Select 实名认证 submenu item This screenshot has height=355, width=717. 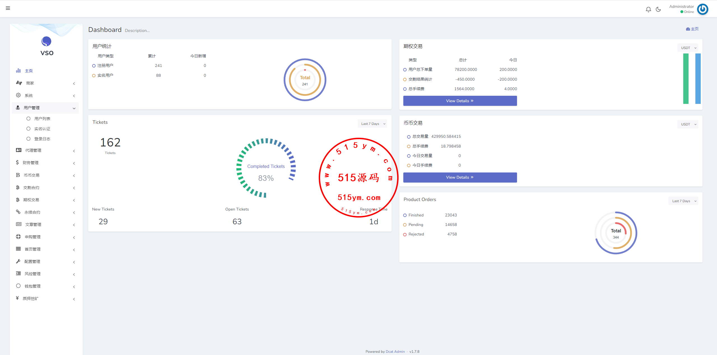point(42,129)
